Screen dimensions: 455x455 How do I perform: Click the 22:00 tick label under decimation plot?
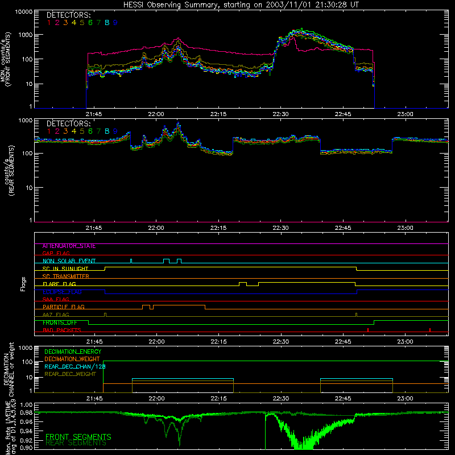pyautogui.click(x=156, y=399)
